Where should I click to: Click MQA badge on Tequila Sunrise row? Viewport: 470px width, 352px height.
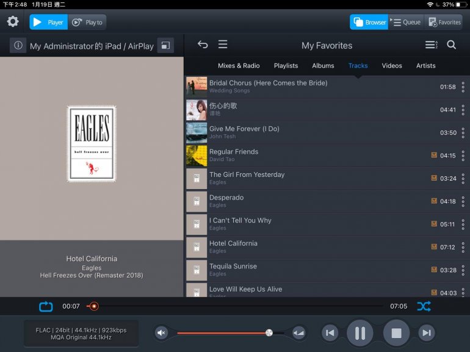(x=434, y=269)
